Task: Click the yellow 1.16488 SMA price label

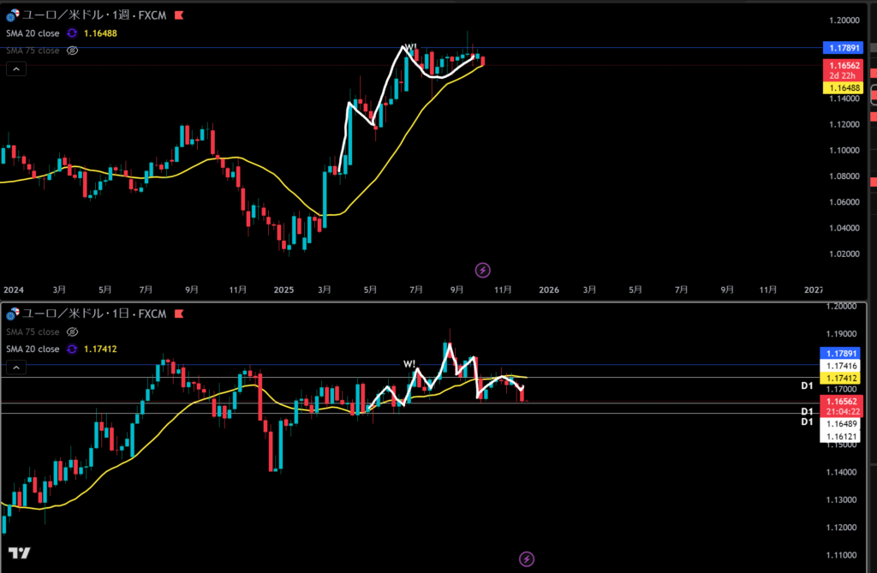Action: tap(840, 87)
